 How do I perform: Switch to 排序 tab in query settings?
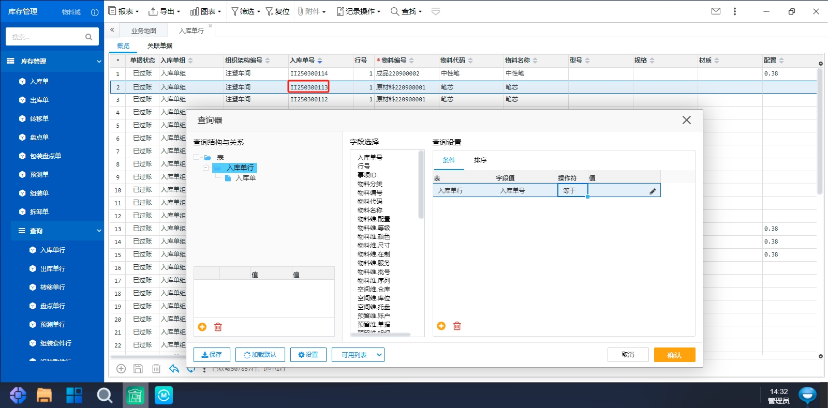pyautogui.click(x=480, y=160)
